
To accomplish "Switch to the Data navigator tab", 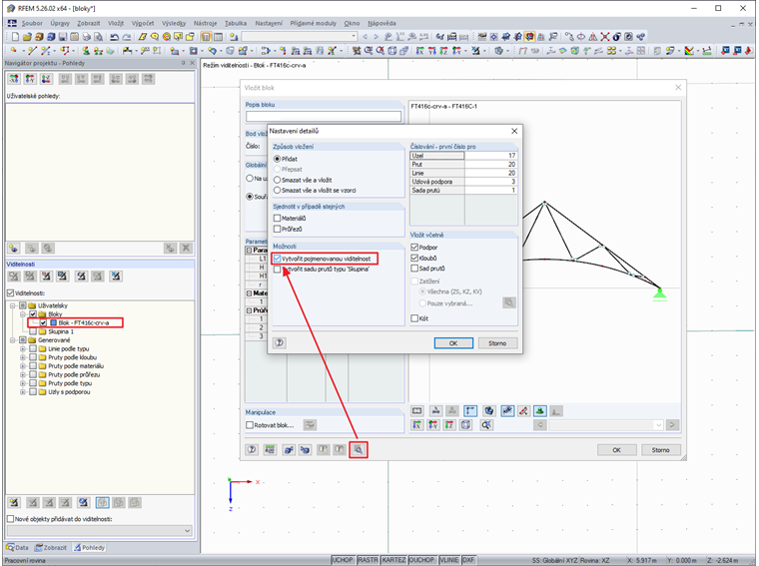I will coord(17,548).
